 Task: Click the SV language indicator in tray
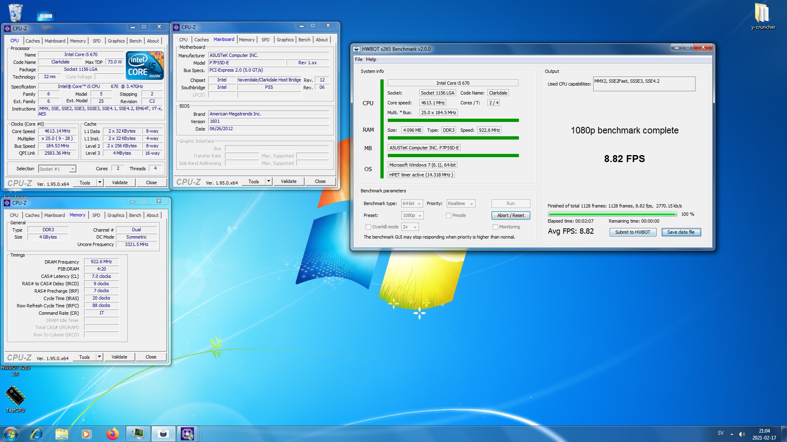[x=721, y=433]
